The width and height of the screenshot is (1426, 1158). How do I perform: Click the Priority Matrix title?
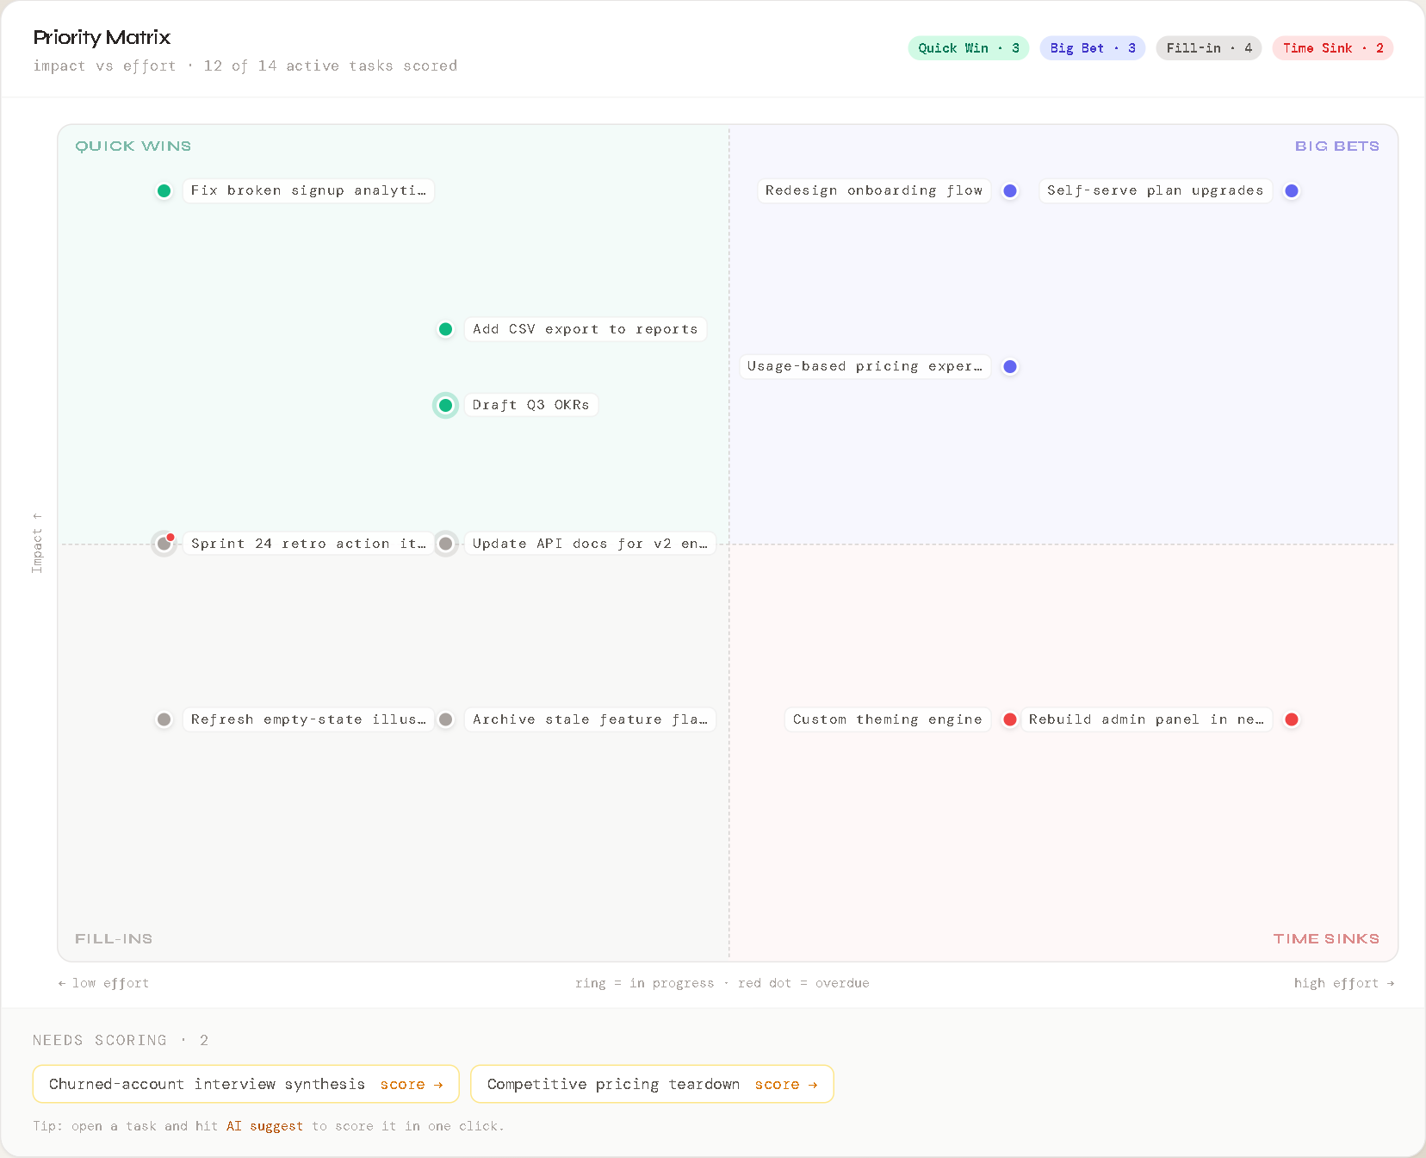tap(102, 38)
